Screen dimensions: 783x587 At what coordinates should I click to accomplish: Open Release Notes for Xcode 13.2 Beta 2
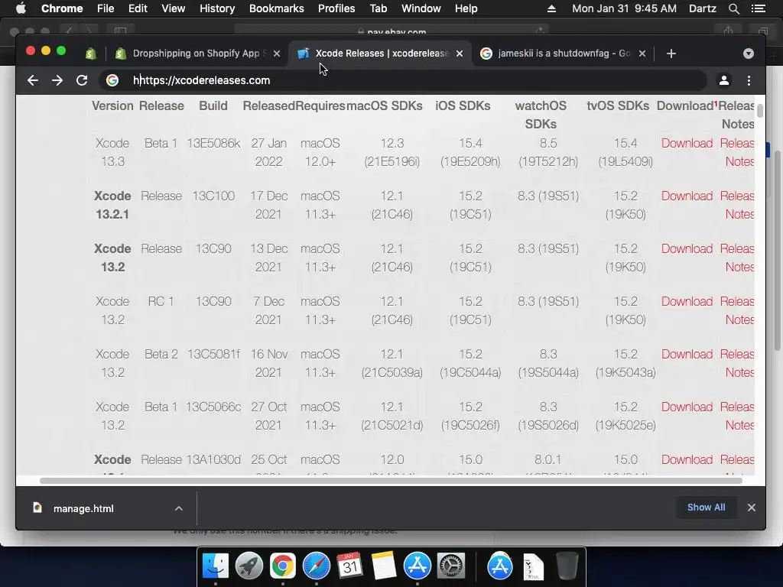point(737,363)
